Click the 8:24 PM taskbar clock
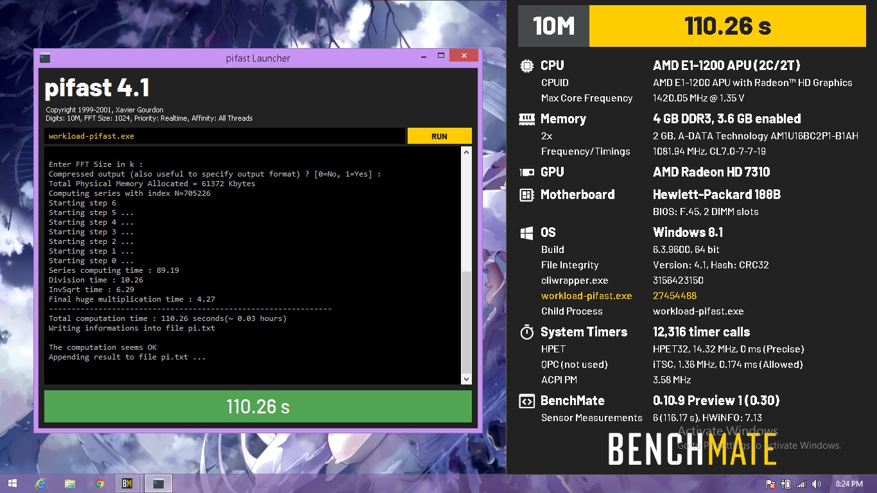 click(x=849, y=484)
